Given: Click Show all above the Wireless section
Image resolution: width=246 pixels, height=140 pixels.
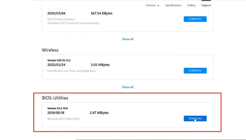Looking at the screenshot, I should [128, 39].
